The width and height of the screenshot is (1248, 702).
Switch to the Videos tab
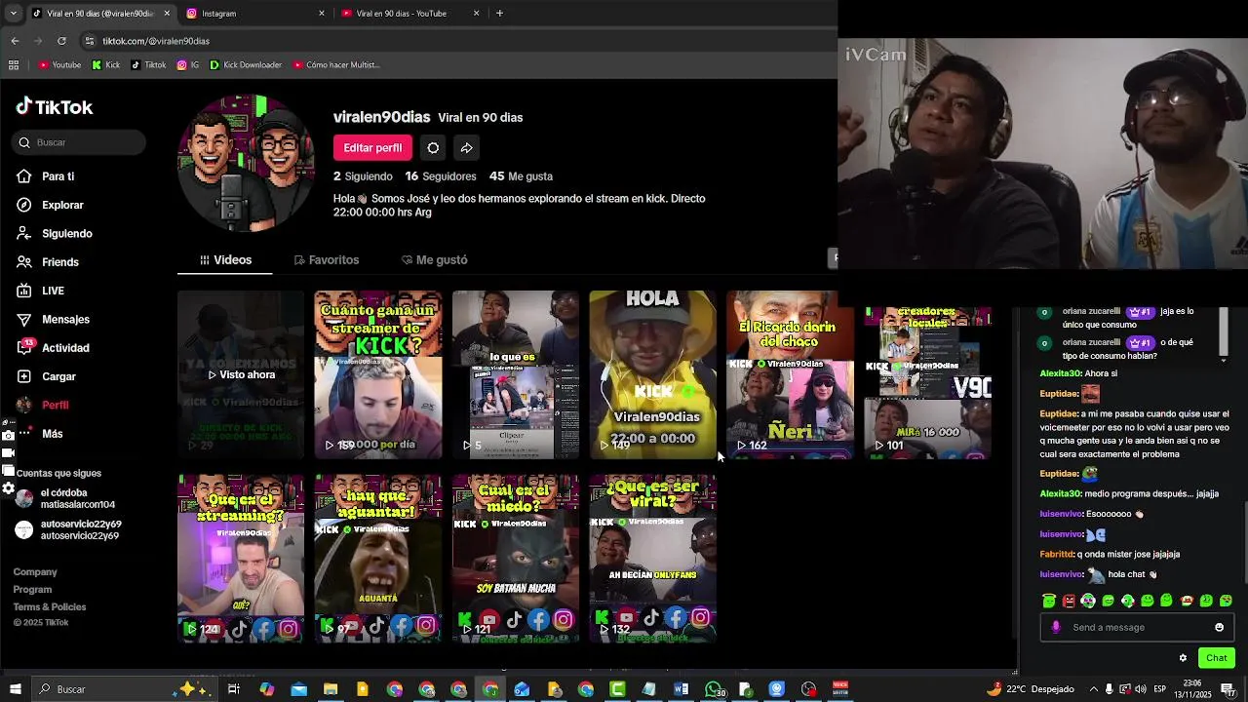tap(226, 260)
